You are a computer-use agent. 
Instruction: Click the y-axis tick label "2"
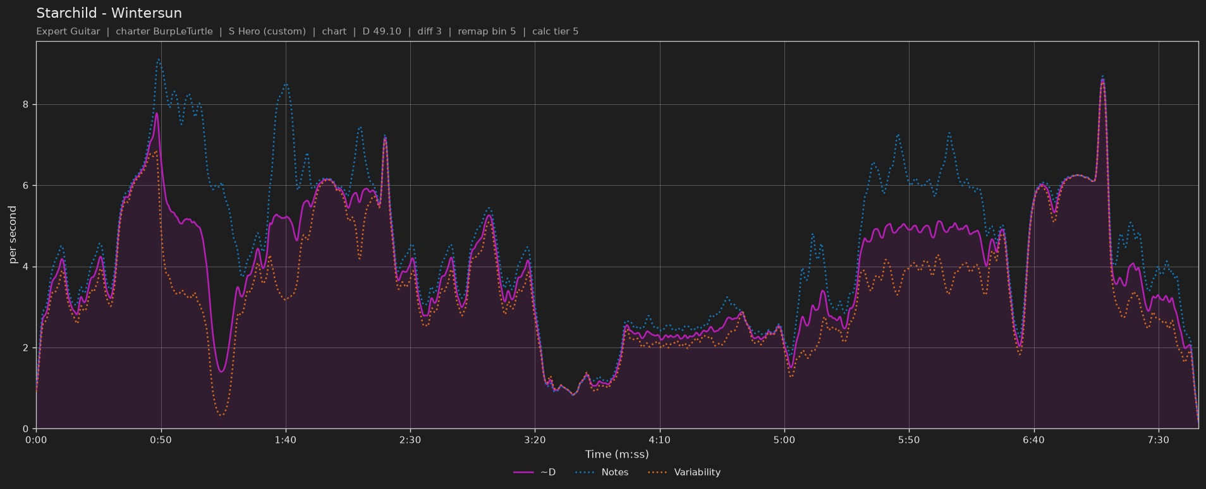point(26,348)
